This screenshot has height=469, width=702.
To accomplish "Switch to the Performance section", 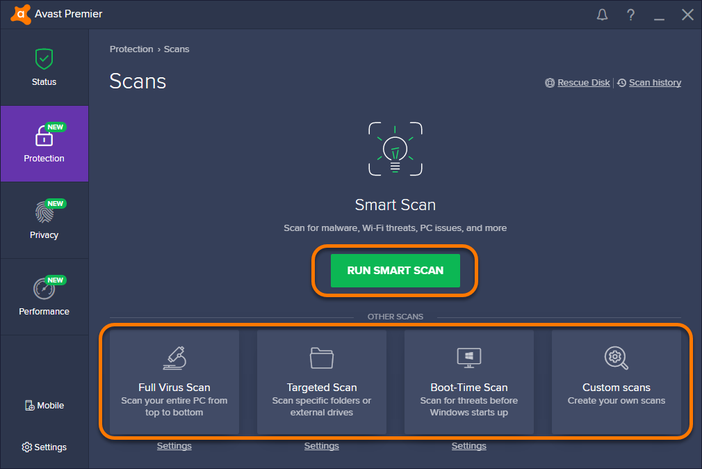I will (44, 297).
